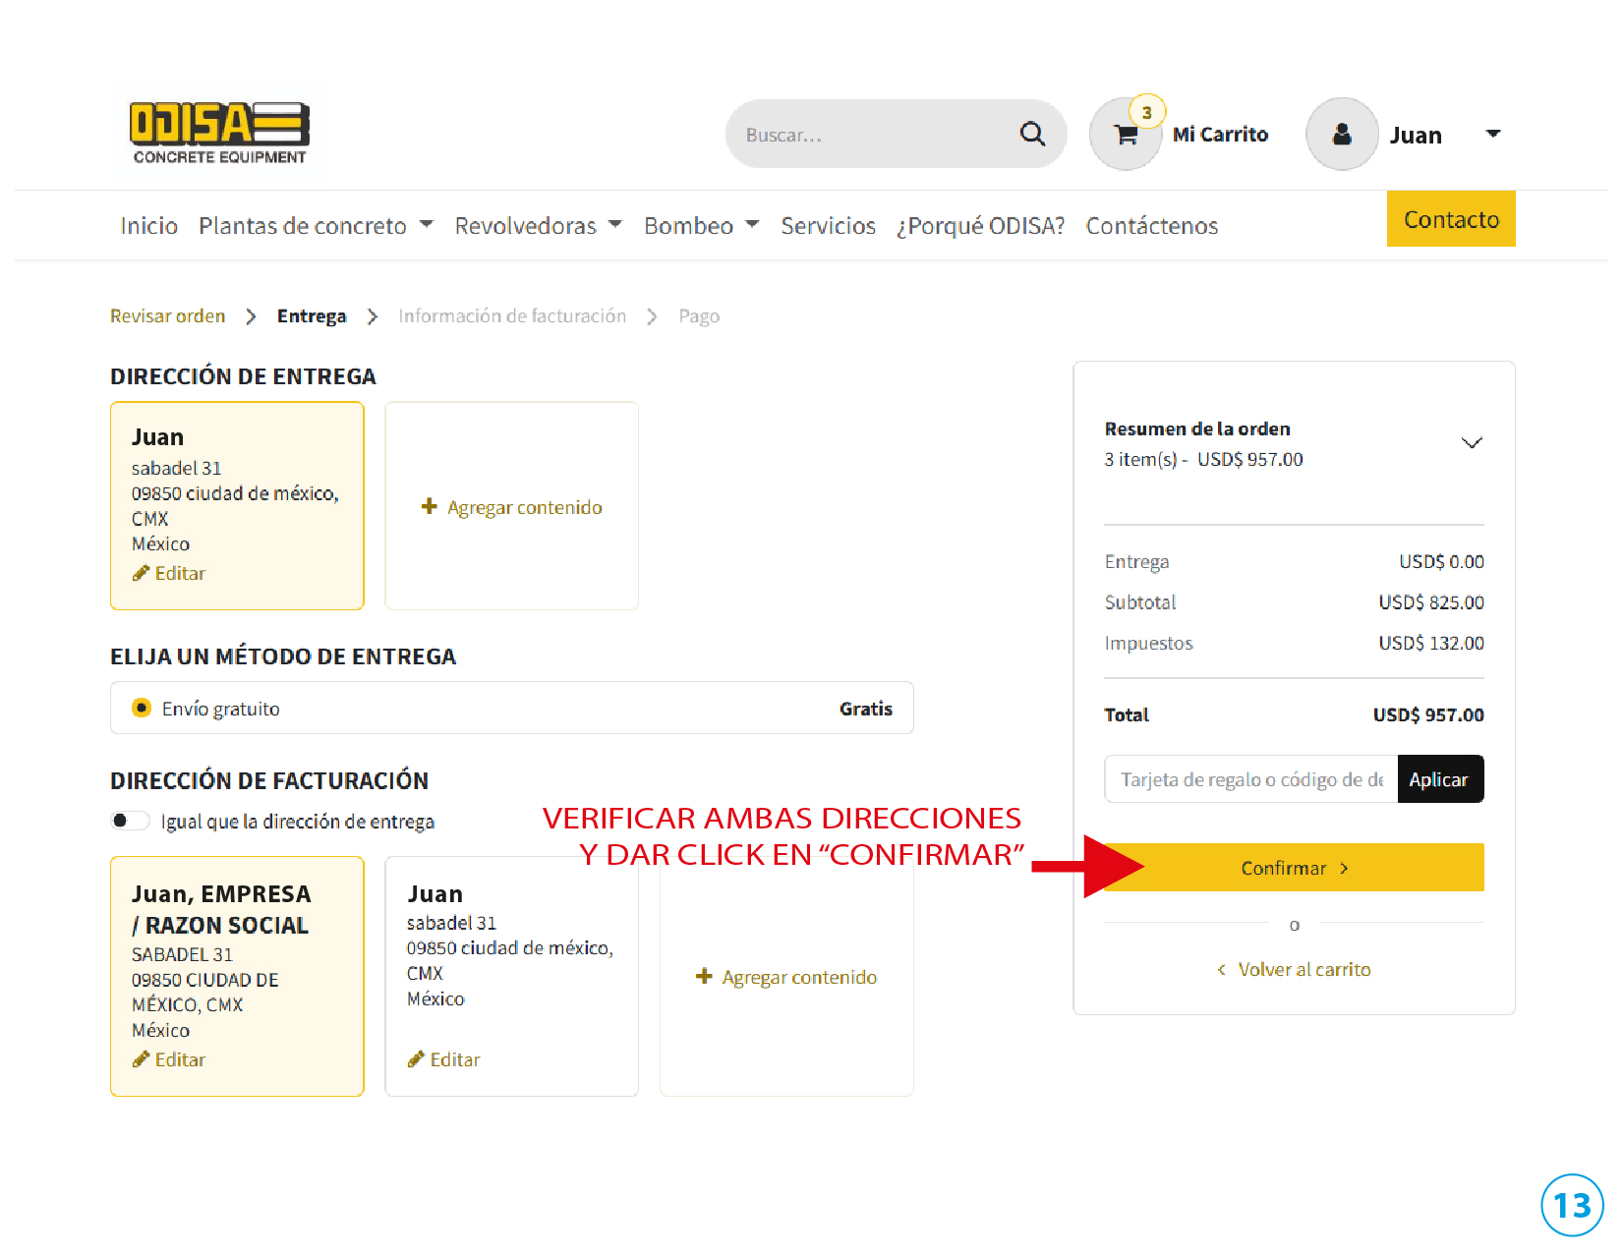Click the pencil icon in EMPRESA billing card
The height and width of the screenshot is (1254, 1623).
(x=141, y=1059)
